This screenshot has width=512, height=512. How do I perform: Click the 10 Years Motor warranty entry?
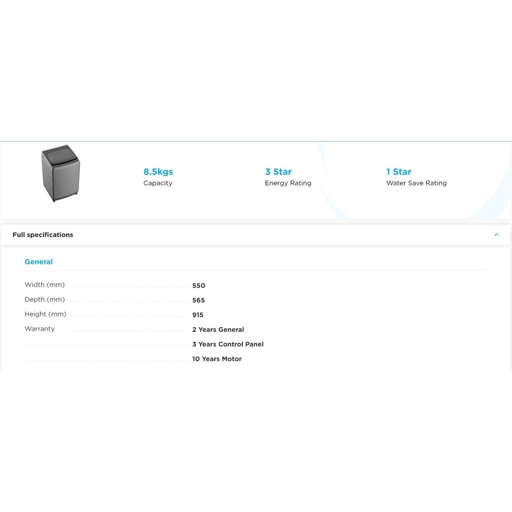tap(217, 358)
